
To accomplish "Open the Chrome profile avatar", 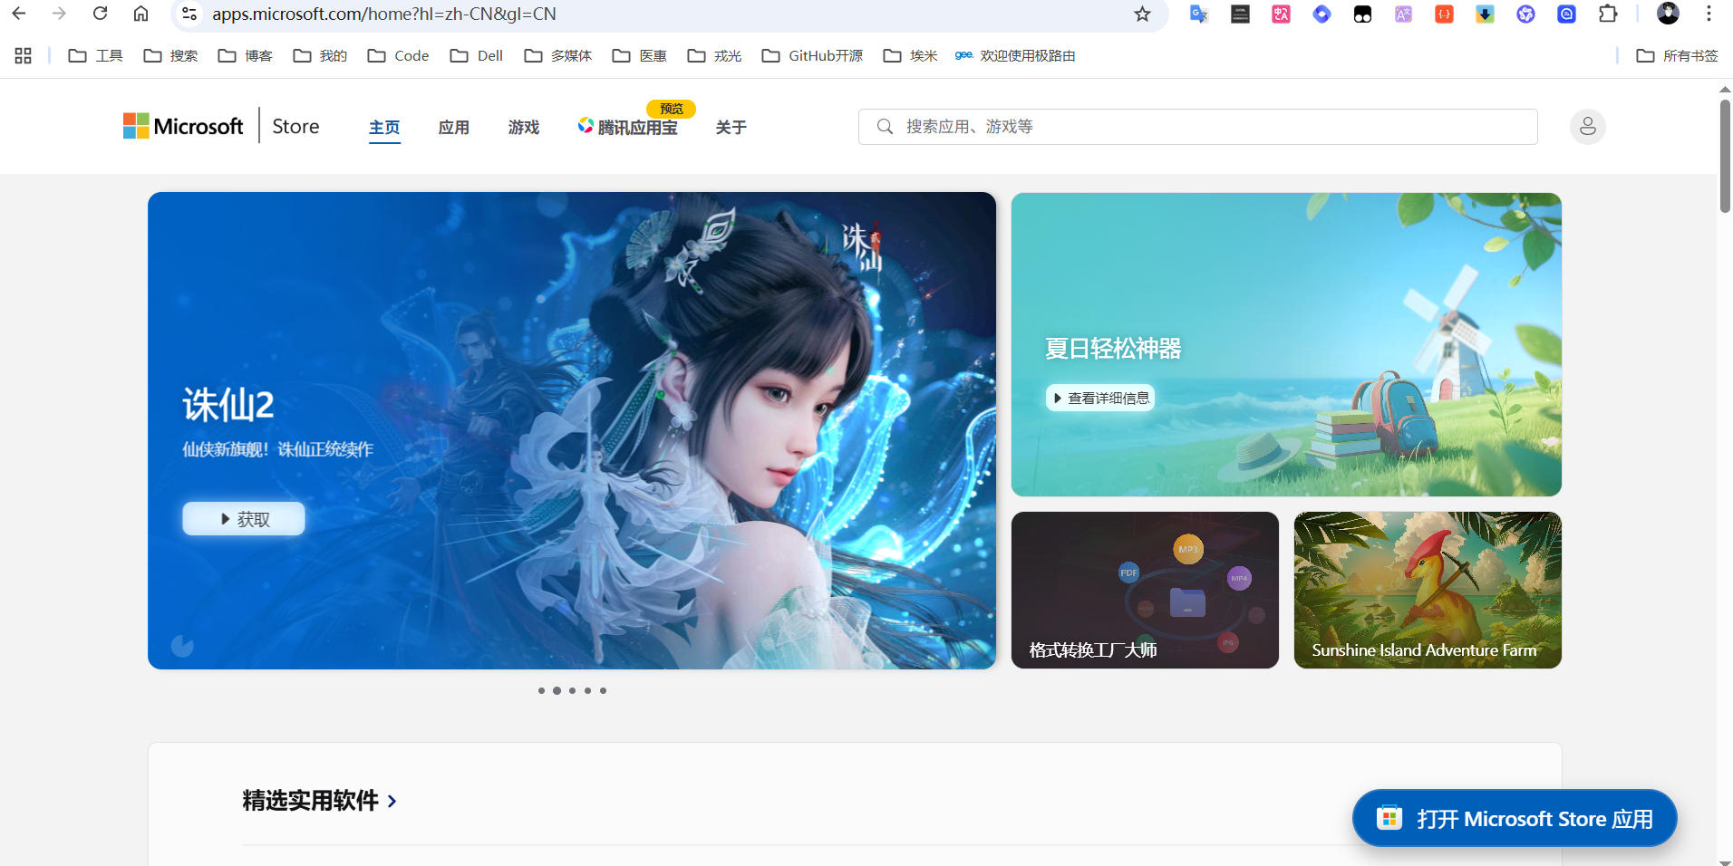I will point(1668,14).
